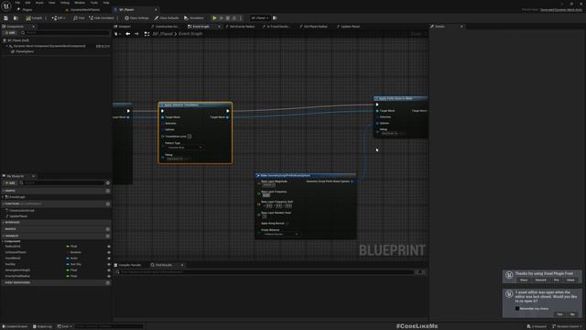Screen dimensions: 586x330
Task: Click Base Layer Magnitude value field
Action: pyautogui.click(x=268, y=185)
